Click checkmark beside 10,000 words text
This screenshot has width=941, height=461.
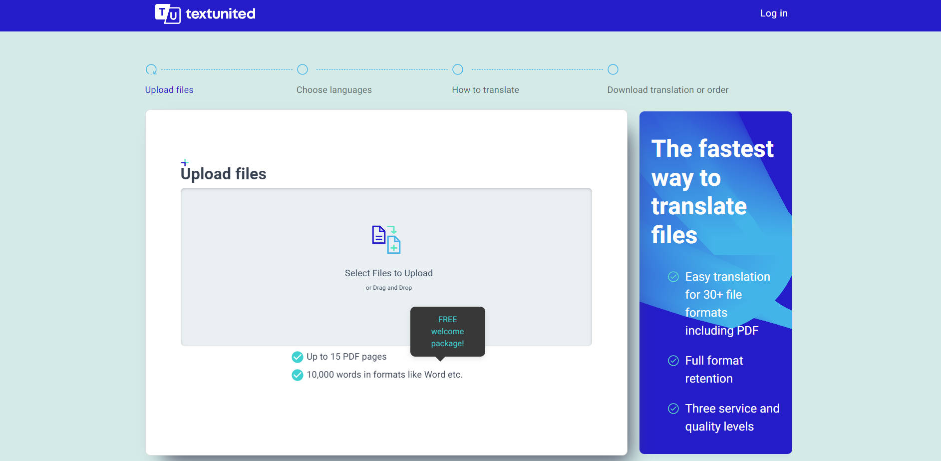click(x=298, y=375)
